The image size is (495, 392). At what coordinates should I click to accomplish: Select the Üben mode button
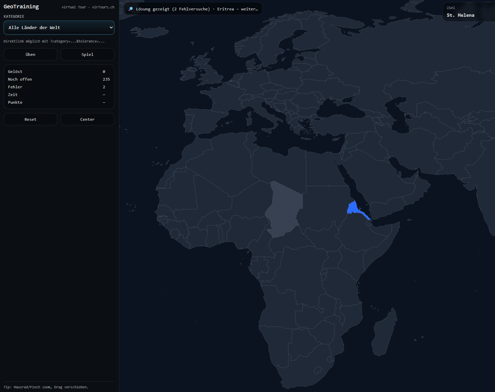(30, 55)
